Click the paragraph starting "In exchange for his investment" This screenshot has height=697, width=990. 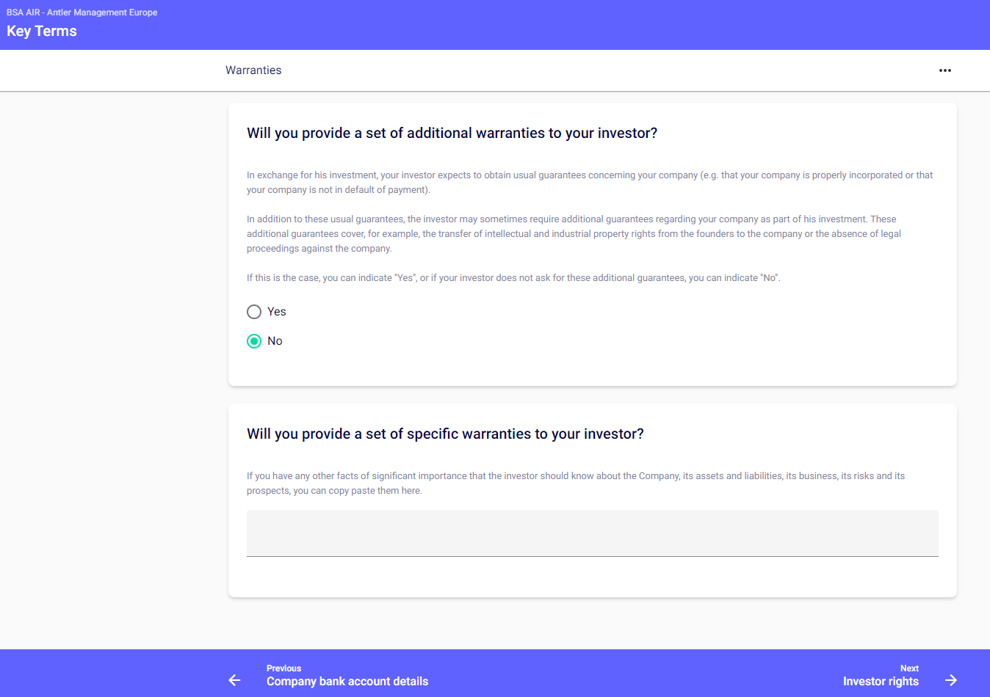point(590,182)
